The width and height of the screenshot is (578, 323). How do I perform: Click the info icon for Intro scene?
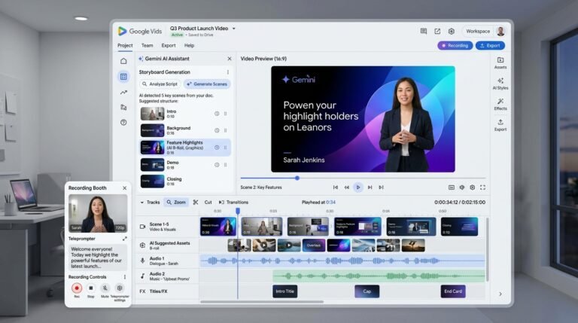(x=217, y=114)
